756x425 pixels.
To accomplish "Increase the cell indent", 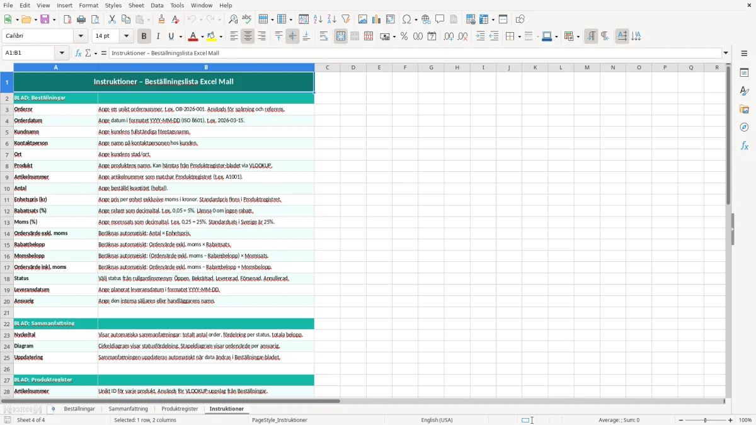I will 480,37.
